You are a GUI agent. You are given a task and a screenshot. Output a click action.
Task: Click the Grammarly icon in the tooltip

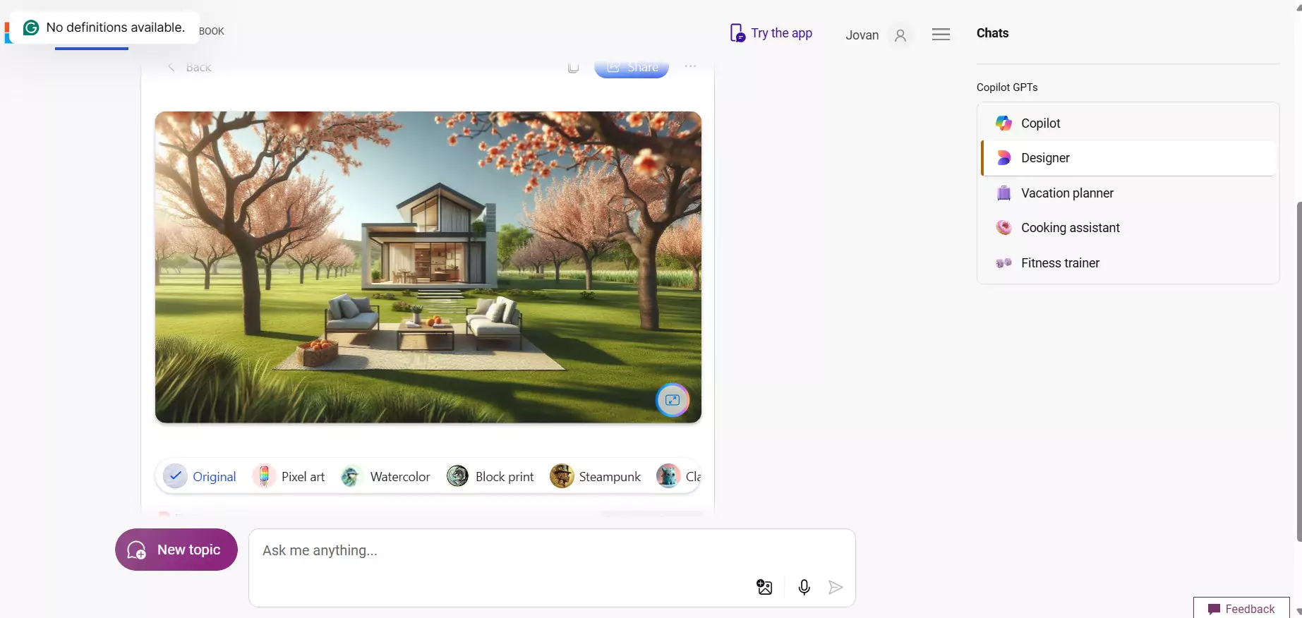coord(31,28)
